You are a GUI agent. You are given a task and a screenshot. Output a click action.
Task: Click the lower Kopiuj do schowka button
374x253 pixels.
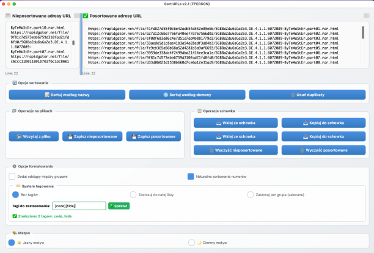pyautogui.click(x=323, y=136)
